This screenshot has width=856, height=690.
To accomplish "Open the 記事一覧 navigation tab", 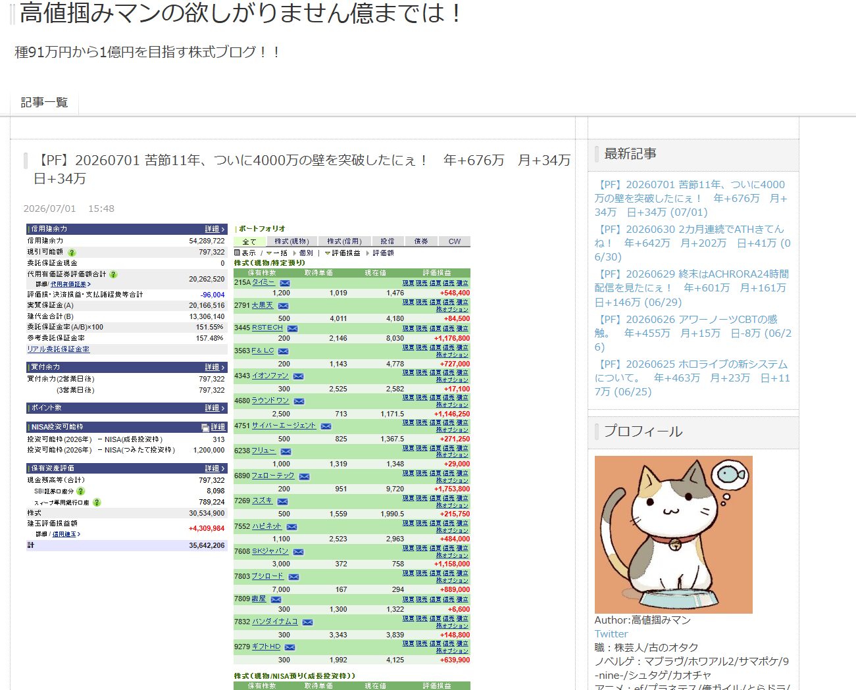I will pyautogui.click(x=44, y=103).
